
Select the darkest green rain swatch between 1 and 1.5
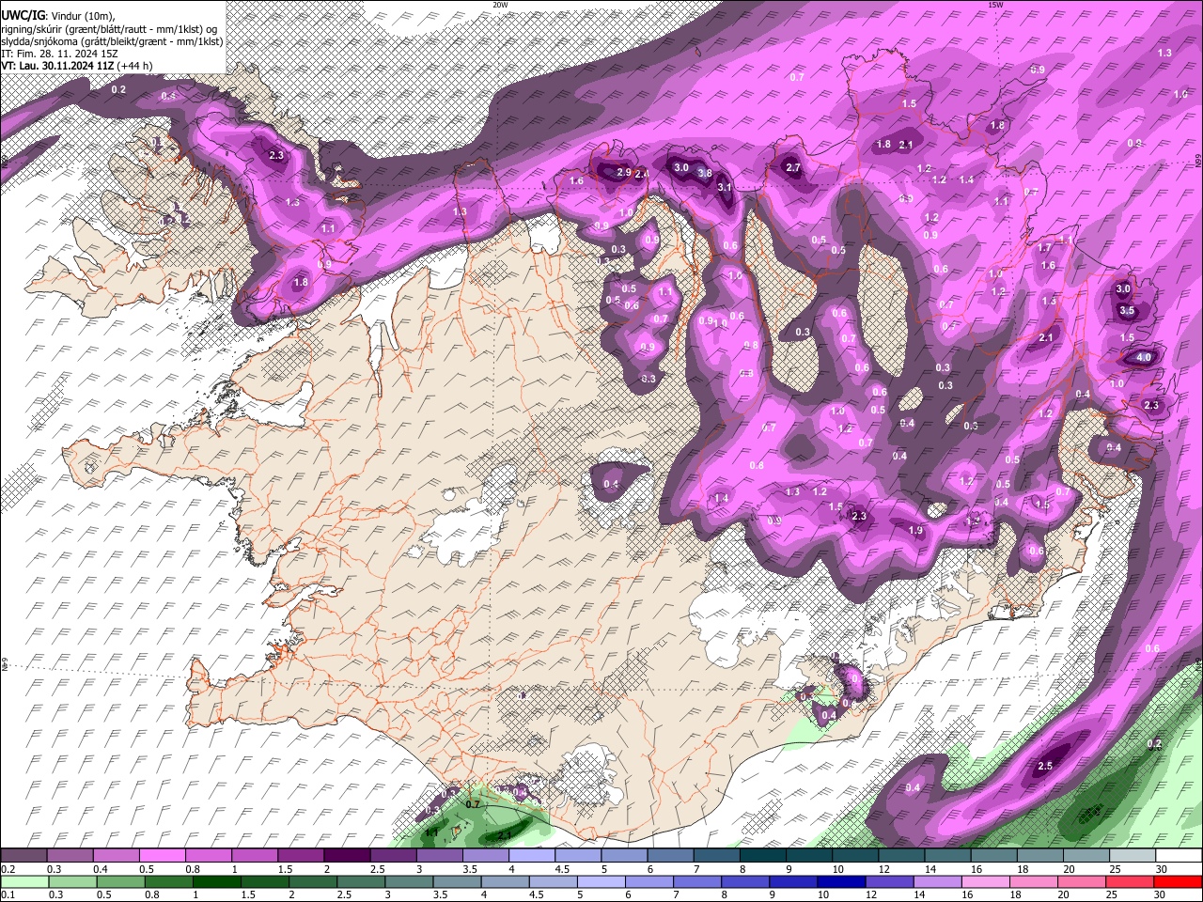pos(216,882)
